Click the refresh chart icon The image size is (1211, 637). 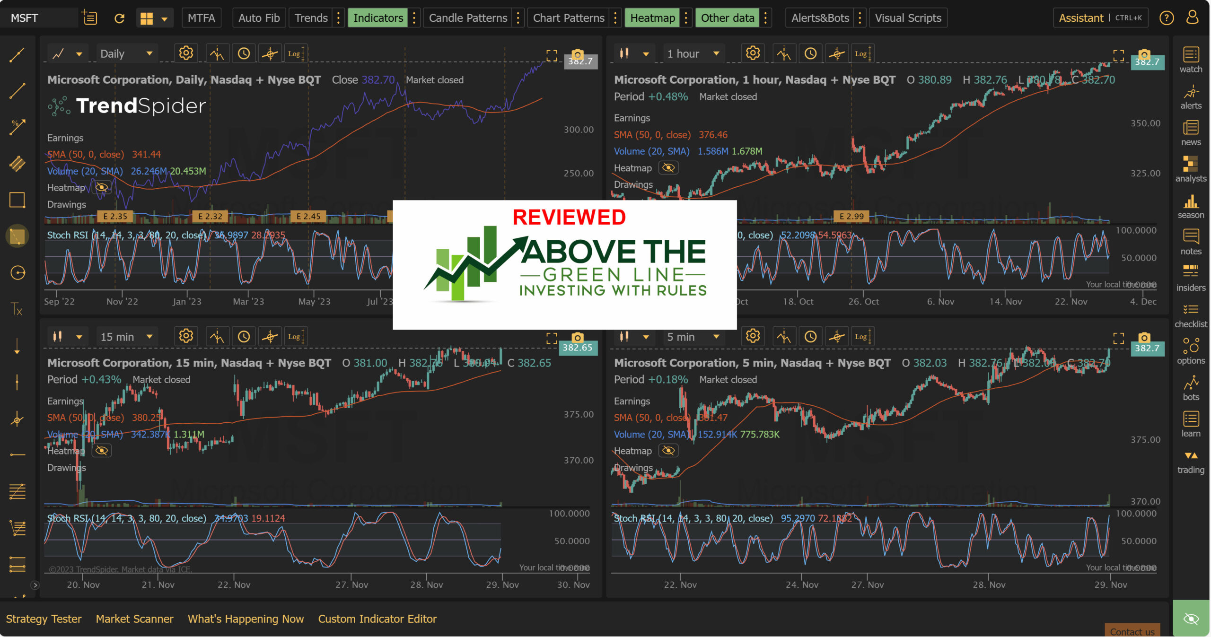pyautogui.click(x=119, y=18)
